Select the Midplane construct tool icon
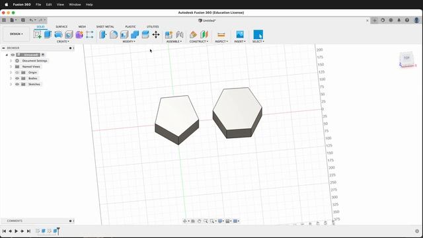 click(x=204, y=34)
